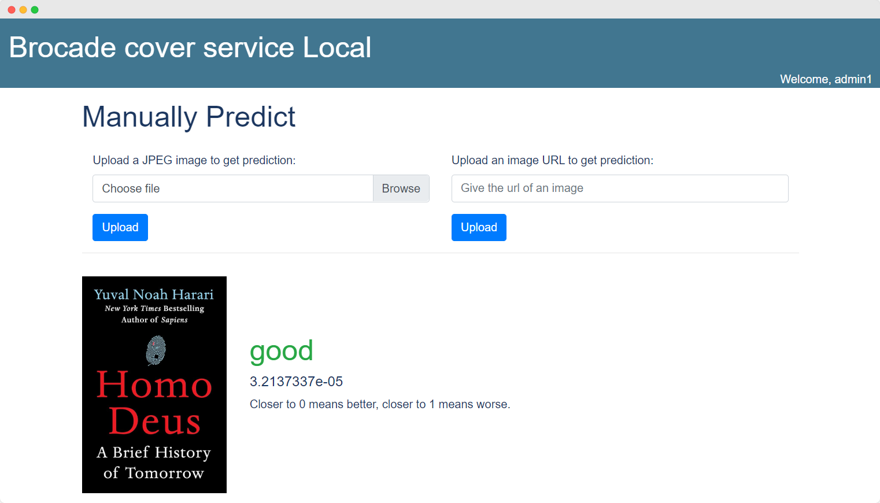The width and height of the screenshot is (880, 503).
Task: Focus the image URL text field
Action: click(619, 188)
